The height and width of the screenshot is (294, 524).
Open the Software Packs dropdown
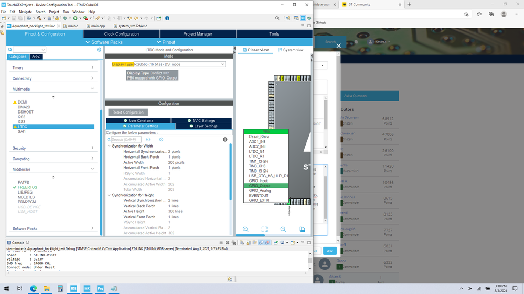click(x=104, y=42)
